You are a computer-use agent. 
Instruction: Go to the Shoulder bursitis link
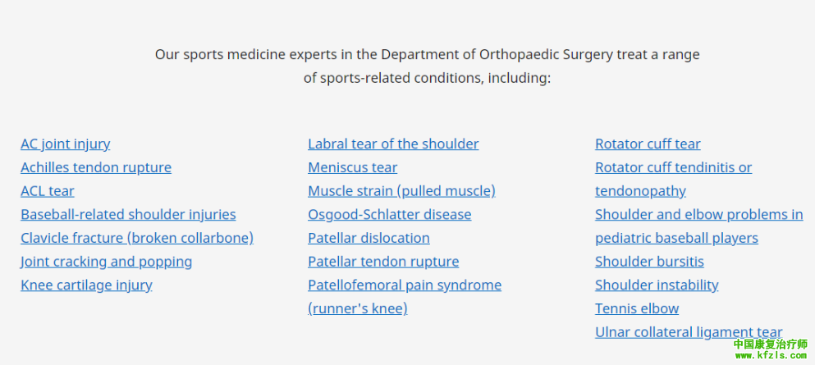click(x=650, y=261)
